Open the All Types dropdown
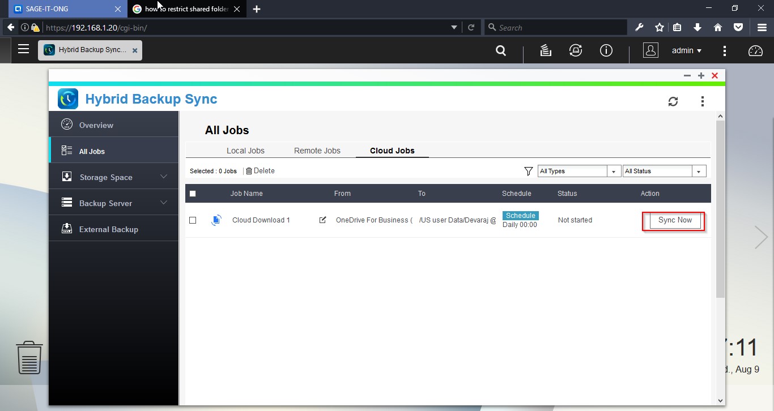The image size is (774, 411). (579, 171)
